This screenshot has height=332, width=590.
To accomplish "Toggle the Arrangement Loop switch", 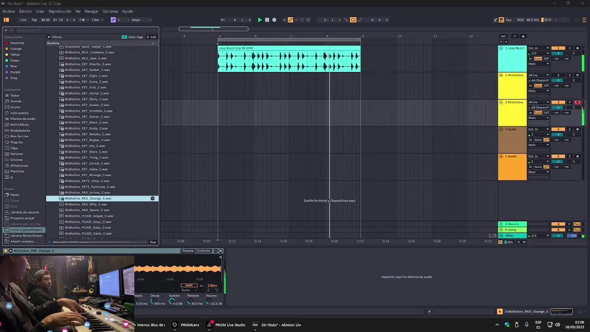I will tap(353, 20).
